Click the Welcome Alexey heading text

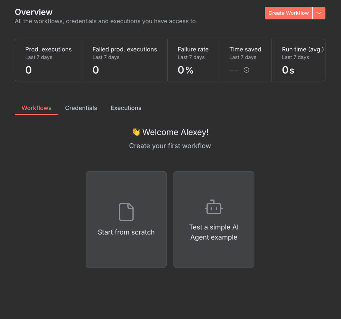click(175, 132)
